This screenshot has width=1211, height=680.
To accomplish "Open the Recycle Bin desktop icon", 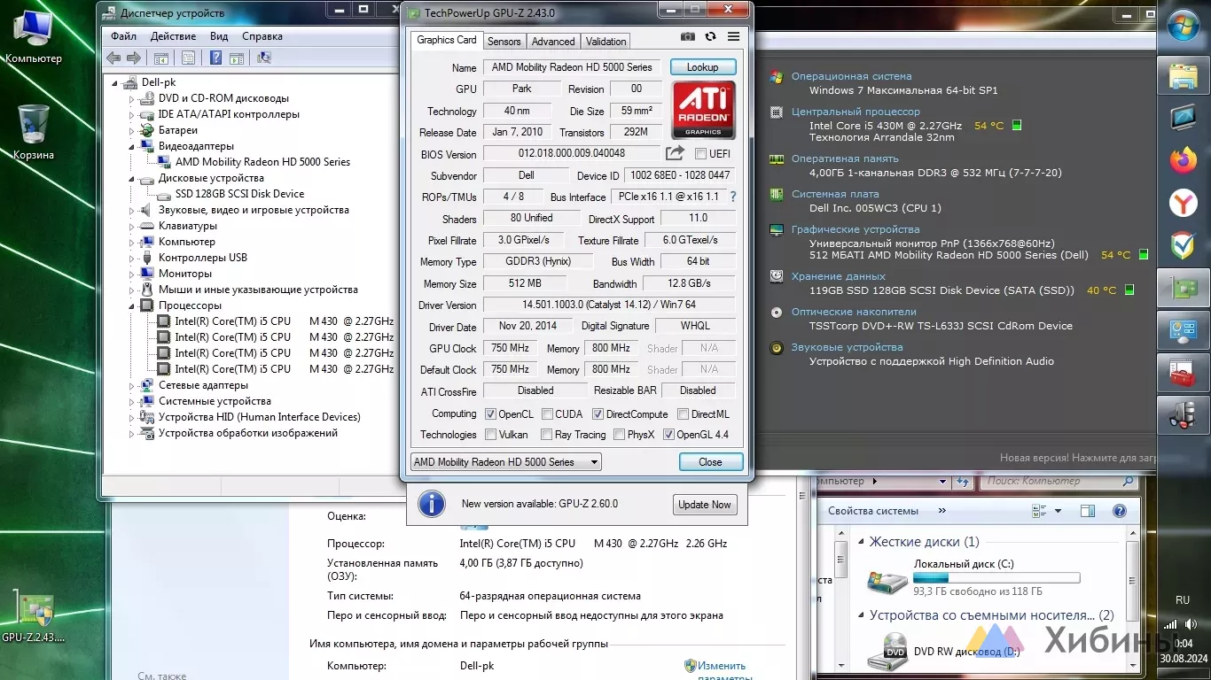I will click(x=34, y=132).
